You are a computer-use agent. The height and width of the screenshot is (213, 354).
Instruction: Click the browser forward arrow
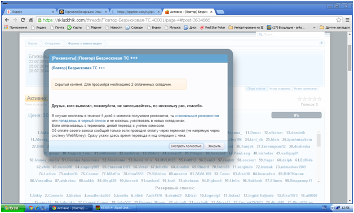(x=15, y=20)
